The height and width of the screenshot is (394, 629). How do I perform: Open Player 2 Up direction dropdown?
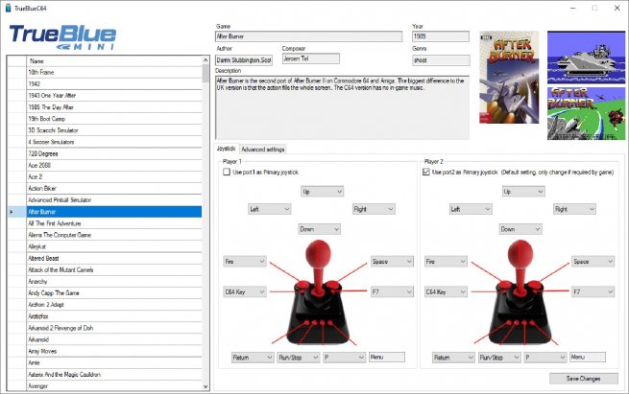(x=523, y=192)
